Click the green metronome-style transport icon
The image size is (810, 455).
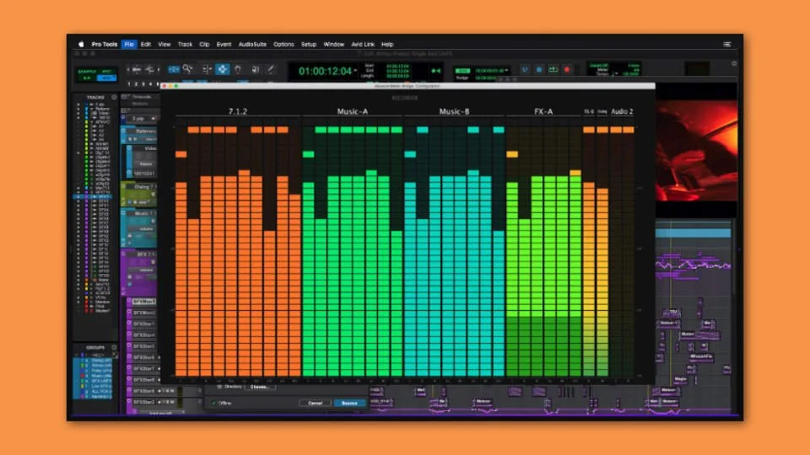(553, 69)
